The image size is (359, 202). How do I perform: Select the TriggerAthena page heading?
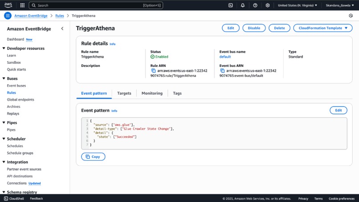click(x=95, y=28)
